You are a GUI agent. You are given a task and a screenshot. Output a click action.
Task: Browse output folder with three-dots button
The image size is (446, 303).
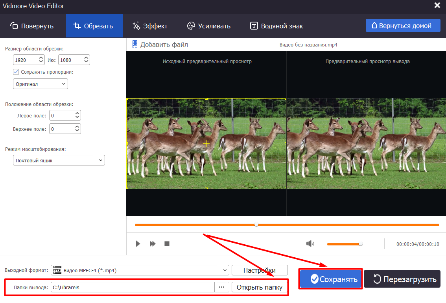coord(222,287)
